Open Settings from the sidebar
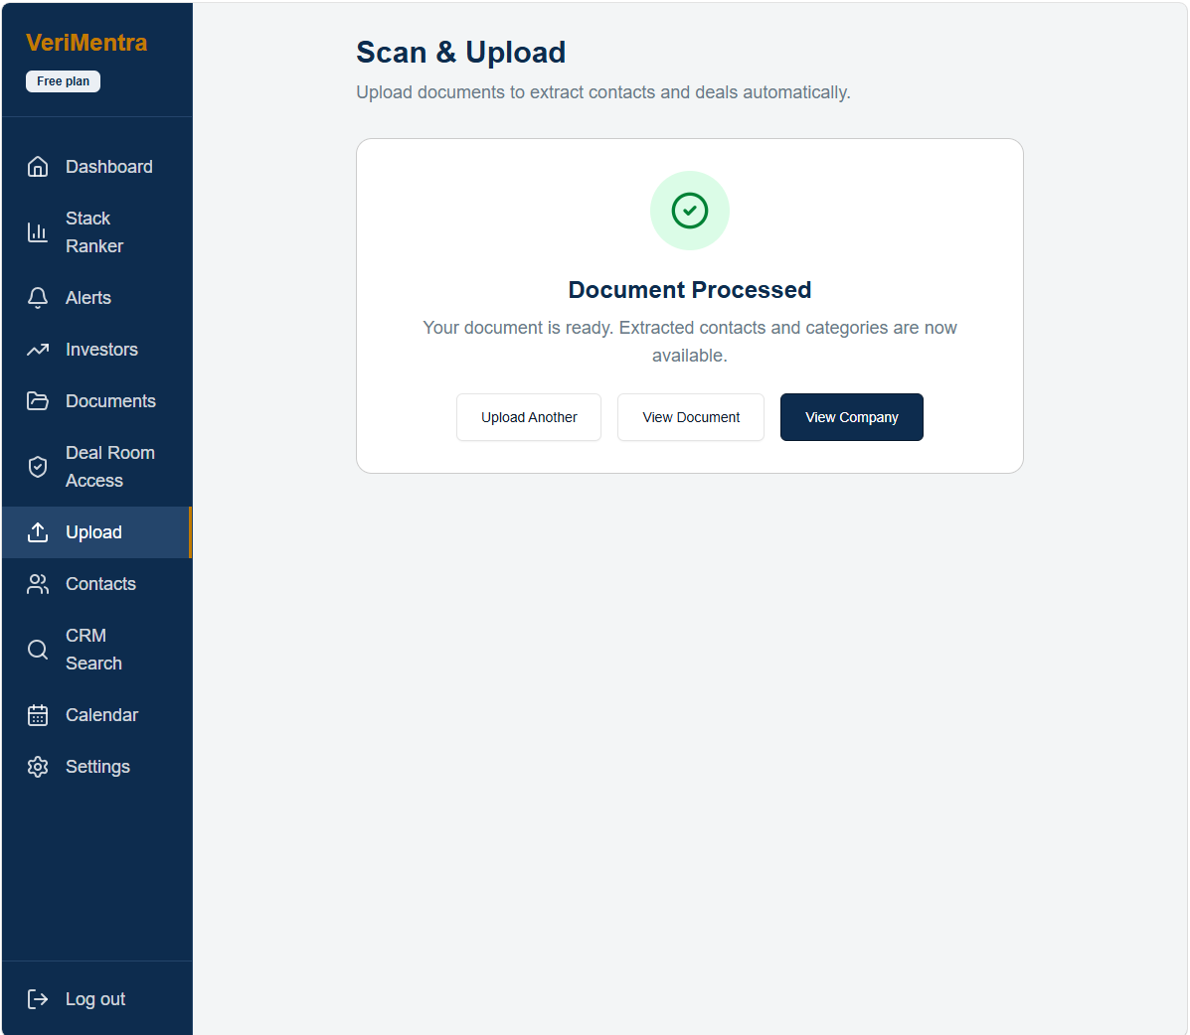 point(97,767)
